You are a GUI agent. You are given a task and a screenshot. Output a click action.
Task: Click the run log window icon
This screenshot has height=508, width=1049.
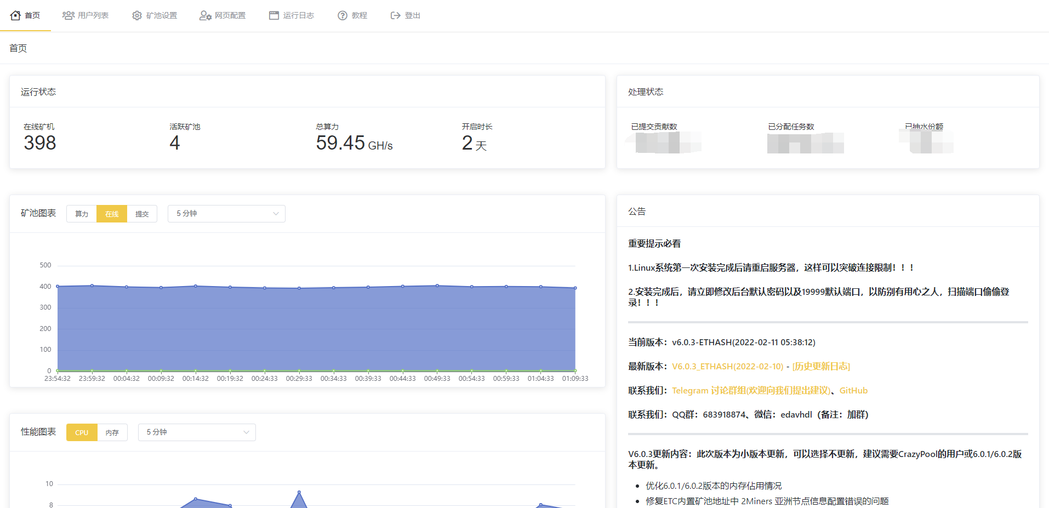[x=274, y=15]
